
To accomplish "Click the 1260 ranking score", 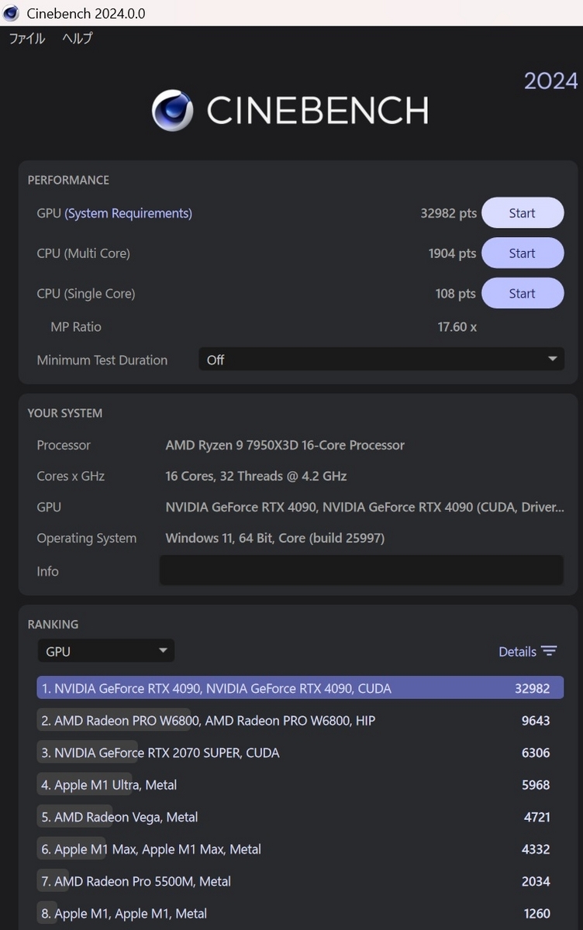I will pyautogui.click(x=536, y=914).
